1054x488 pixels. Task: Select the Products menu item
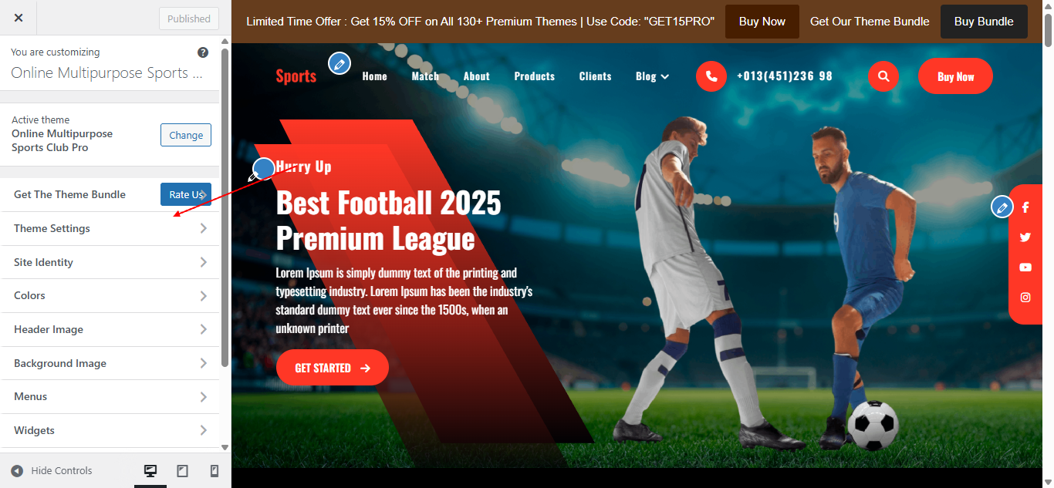pos(534,76)
